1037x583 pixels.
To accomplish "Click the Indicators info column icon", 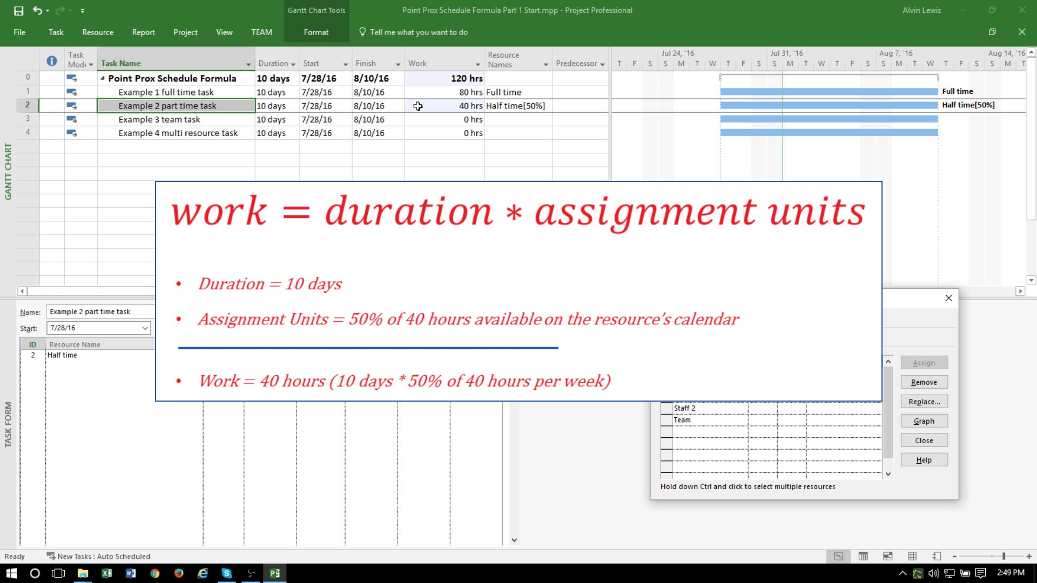I will [x=52, y=61].
